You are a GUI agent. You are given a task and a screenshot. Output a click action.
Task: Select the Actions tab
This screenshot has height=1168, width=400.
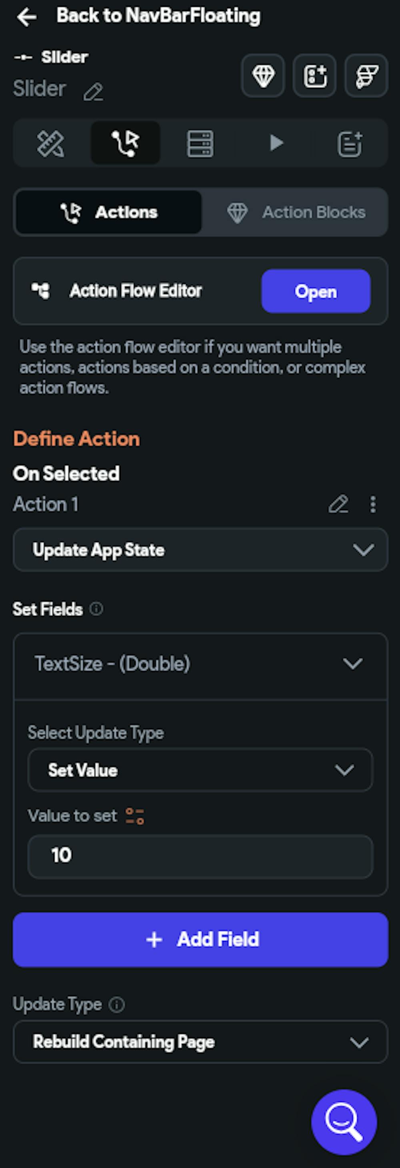[109, 212]
